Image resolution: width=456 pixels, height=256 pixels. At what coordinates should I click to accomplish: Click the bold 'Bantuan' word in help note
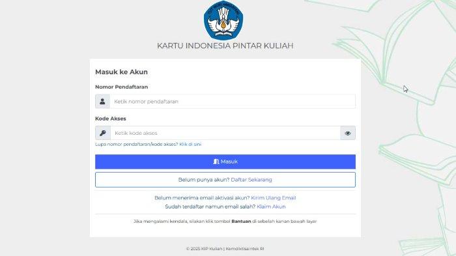tap(241, 221)
